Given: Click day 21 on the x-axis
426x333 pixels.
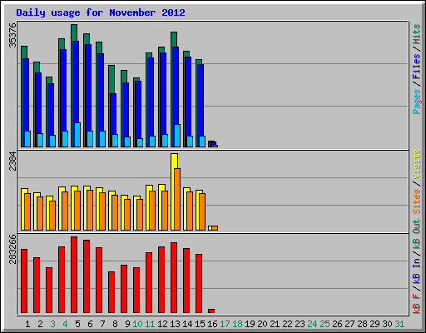Looking at the screenshot, I should [275, 324].
